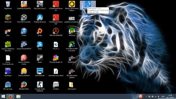Click Lenovo Solution Center taskbar icon

click(141, 97)
